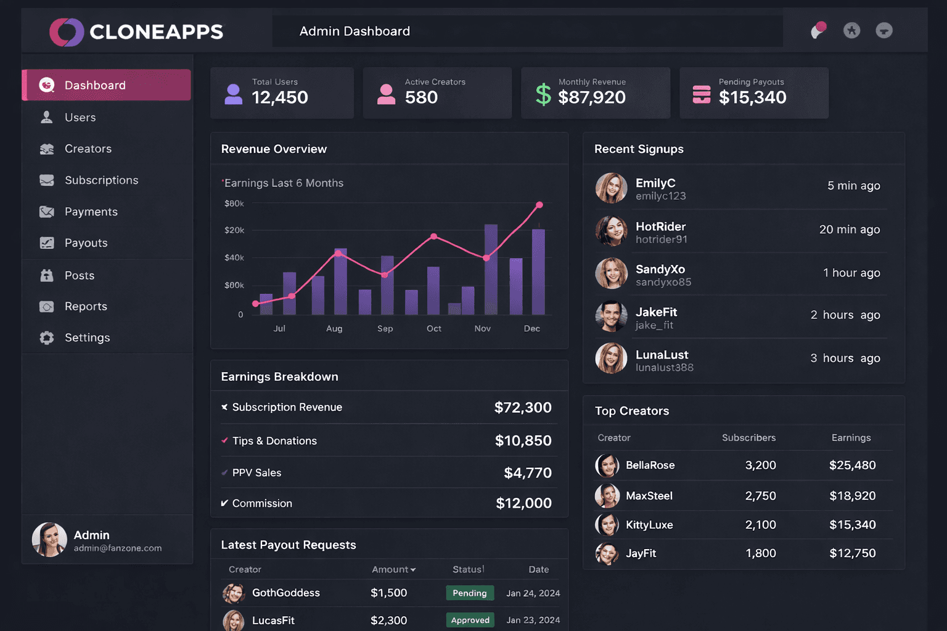Click the Payouts chart icon
This screenshot has width=947, height=631.
[x=47, y=243]
